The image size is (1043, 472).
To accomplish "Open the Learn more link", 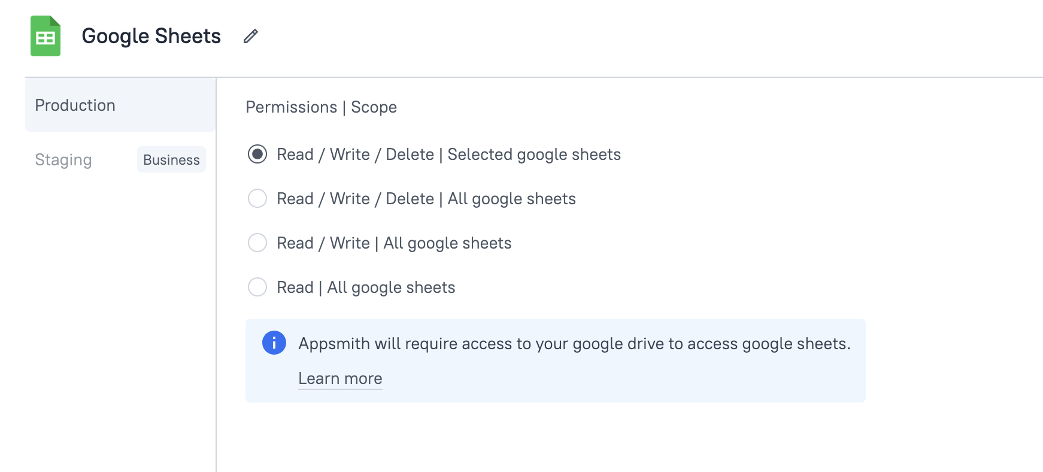I will [x=340, y=378].
